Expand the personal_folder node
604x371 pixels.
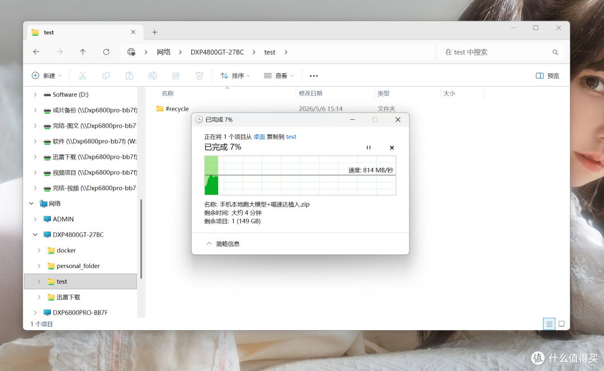point(39,266)
